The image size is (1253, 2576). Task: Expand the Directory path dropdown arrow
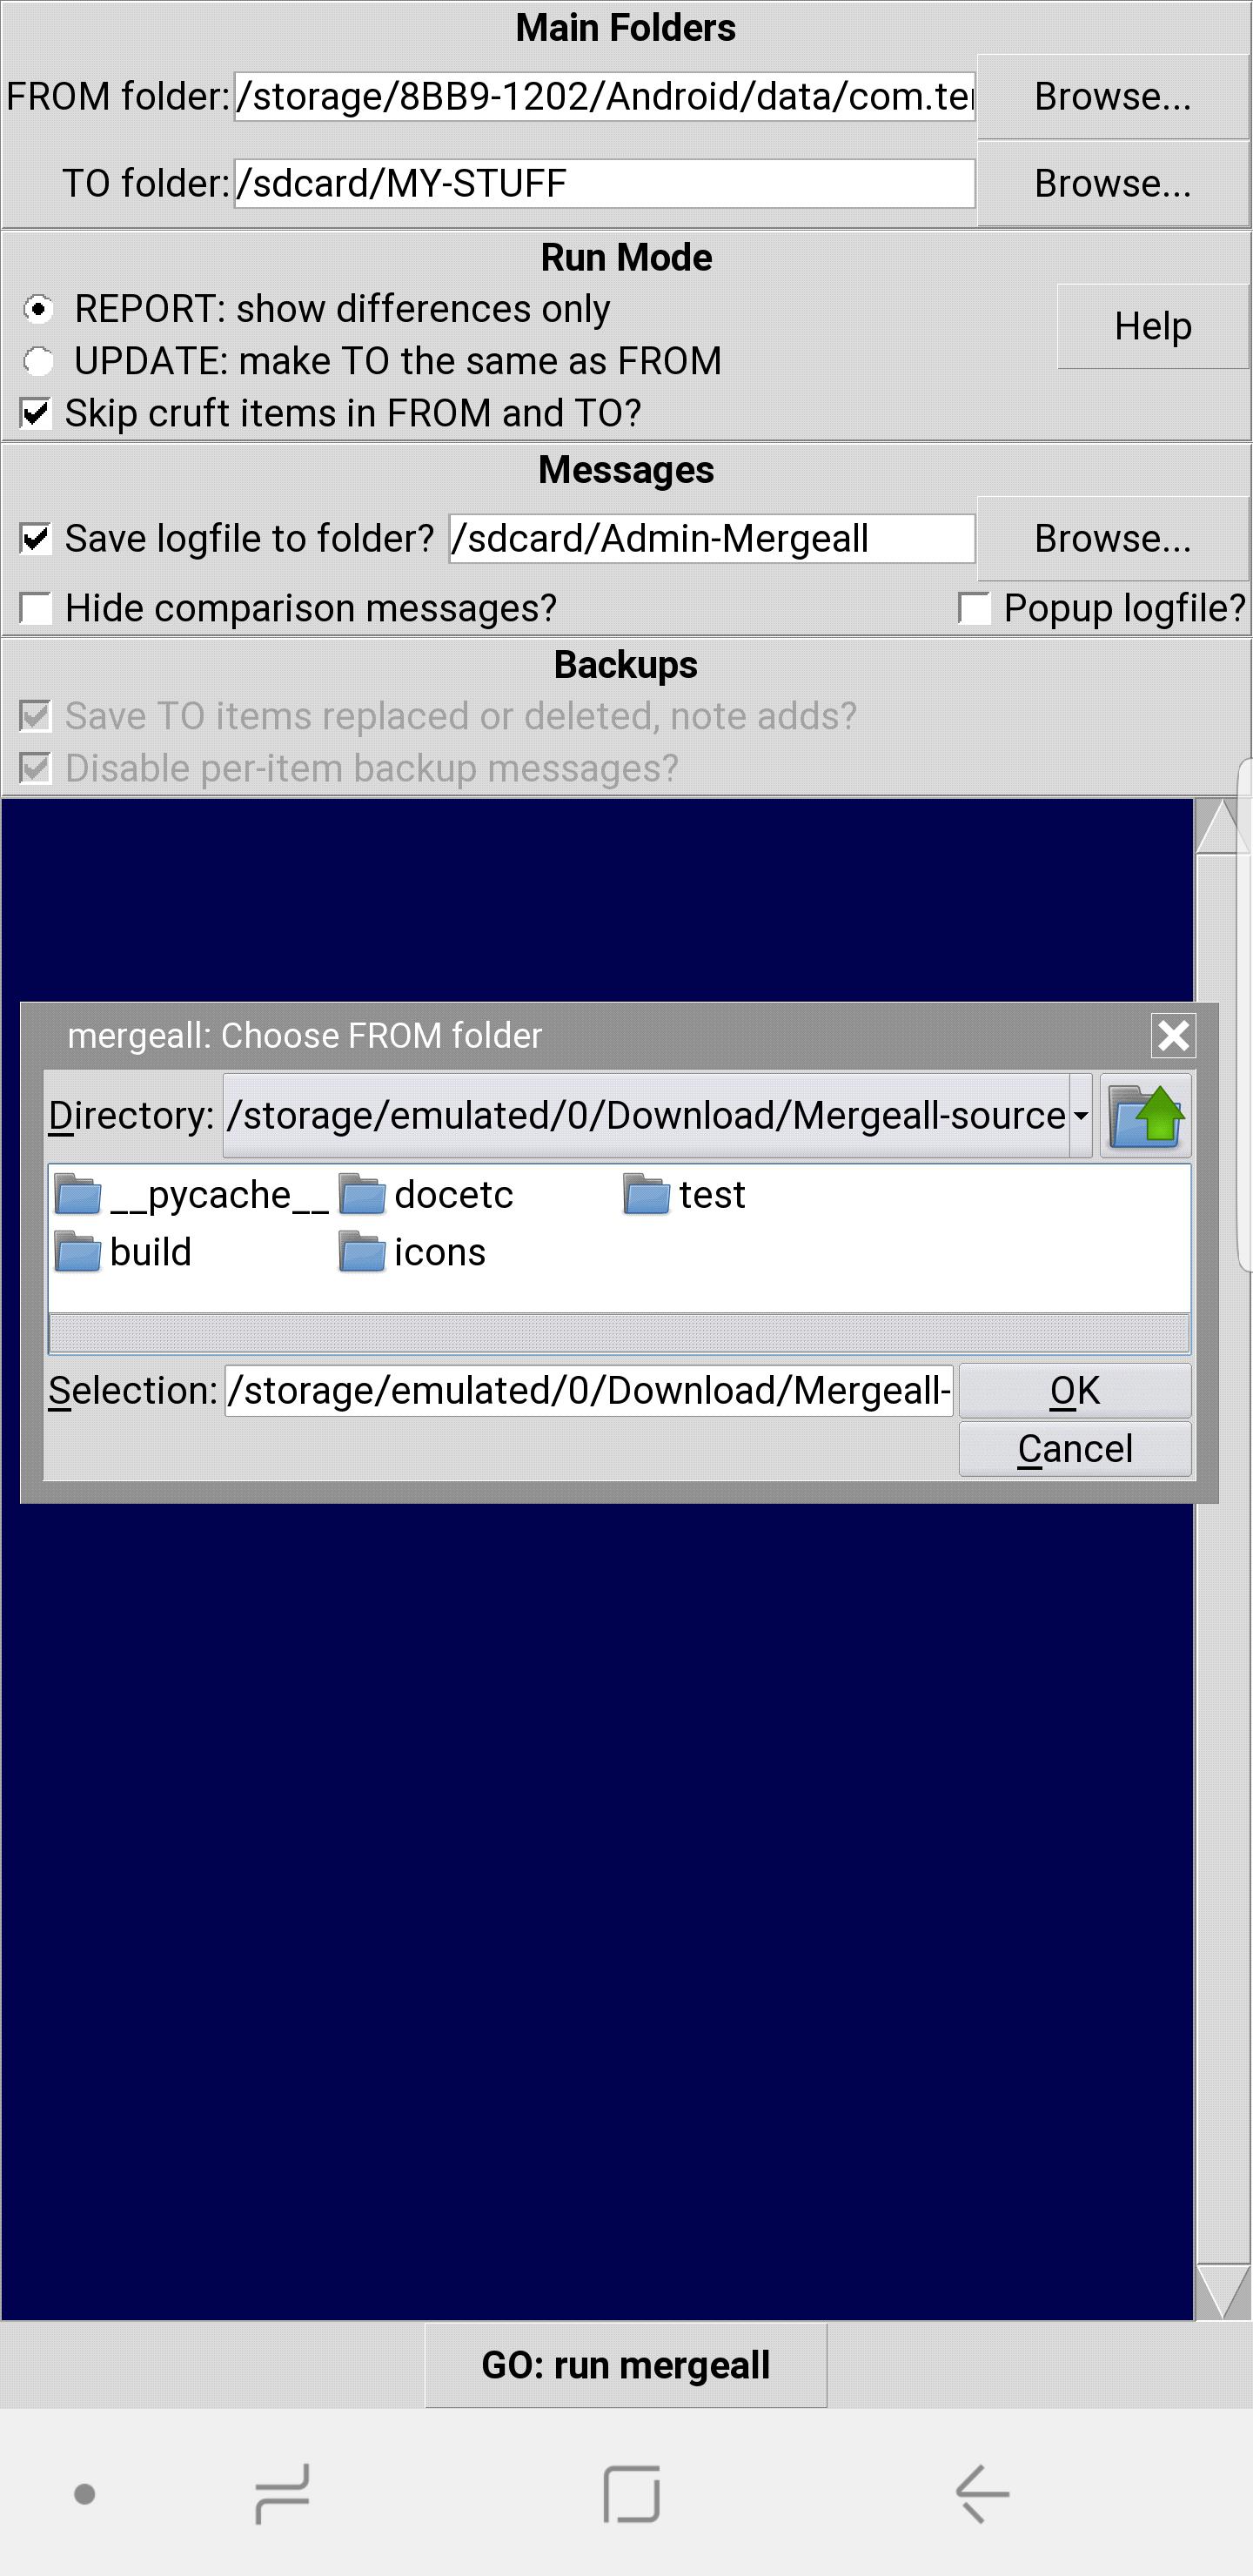[1081, 1115]
